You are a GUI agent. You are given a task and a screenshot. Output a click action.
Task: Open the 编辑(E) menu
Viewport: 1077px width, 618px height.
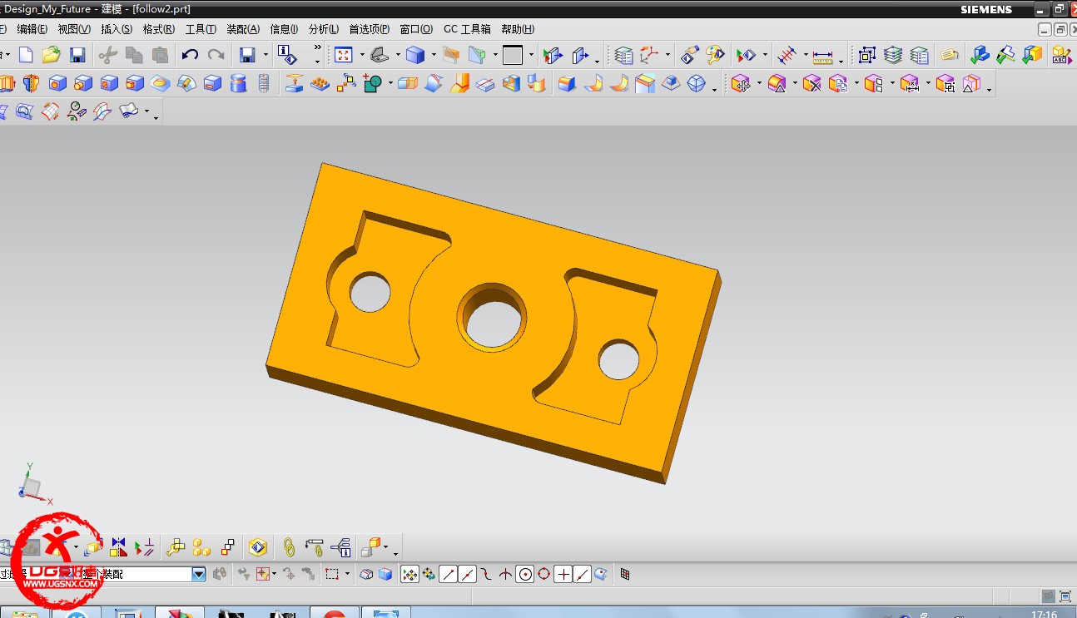click(x=32, y=29)
